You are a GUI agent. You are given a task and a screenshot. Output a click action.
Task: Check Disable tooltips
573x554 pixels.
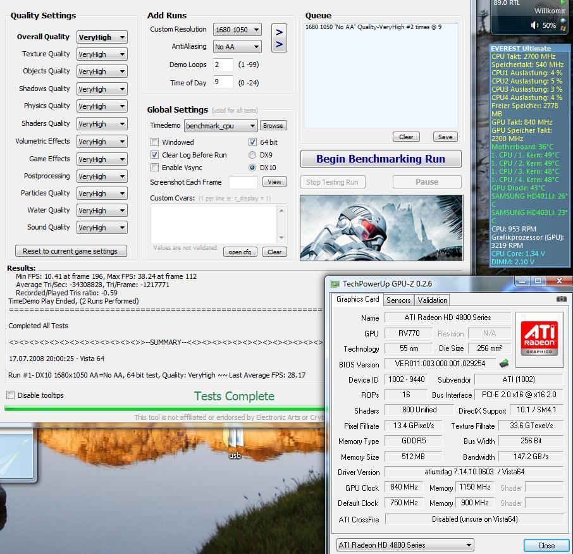click(11, 395)
